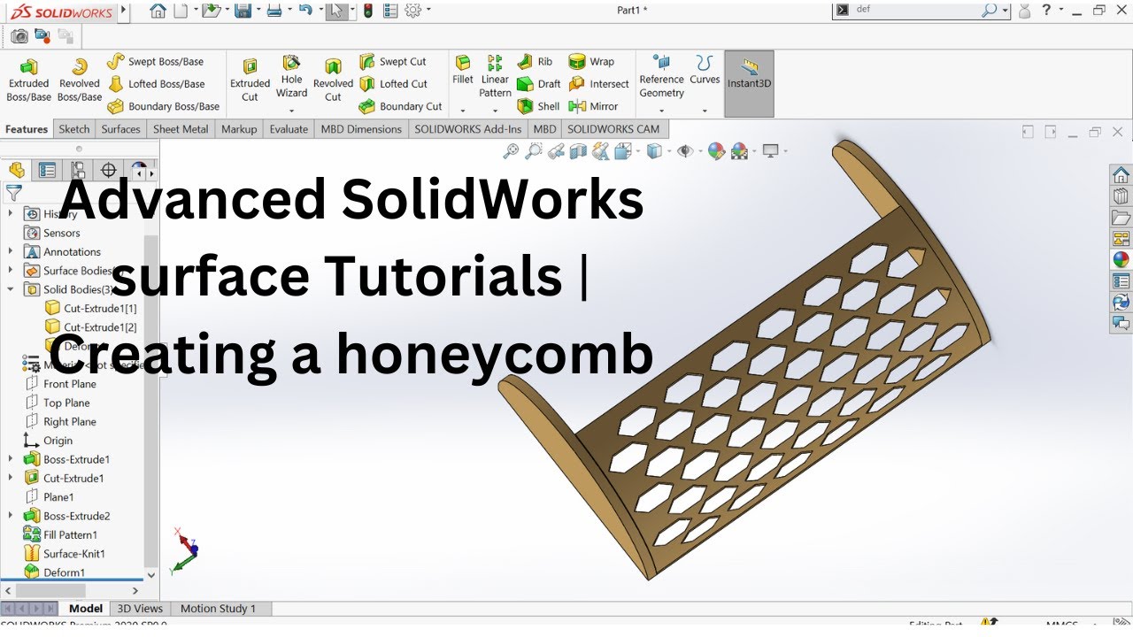Expand the Cut-Extrude1 feature
The height and width of the screenshot is (637, 1133).
coord(11,478)
